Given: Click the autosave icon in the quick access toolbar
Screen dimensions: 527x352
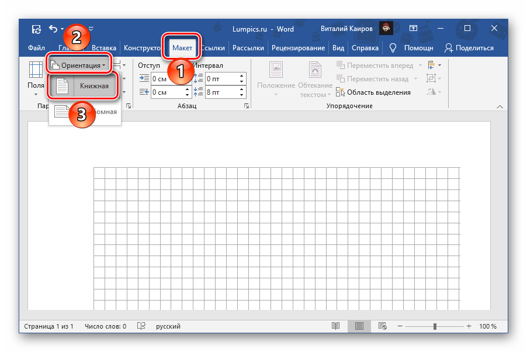Looking at the screenshot, I should pos(36,29).
